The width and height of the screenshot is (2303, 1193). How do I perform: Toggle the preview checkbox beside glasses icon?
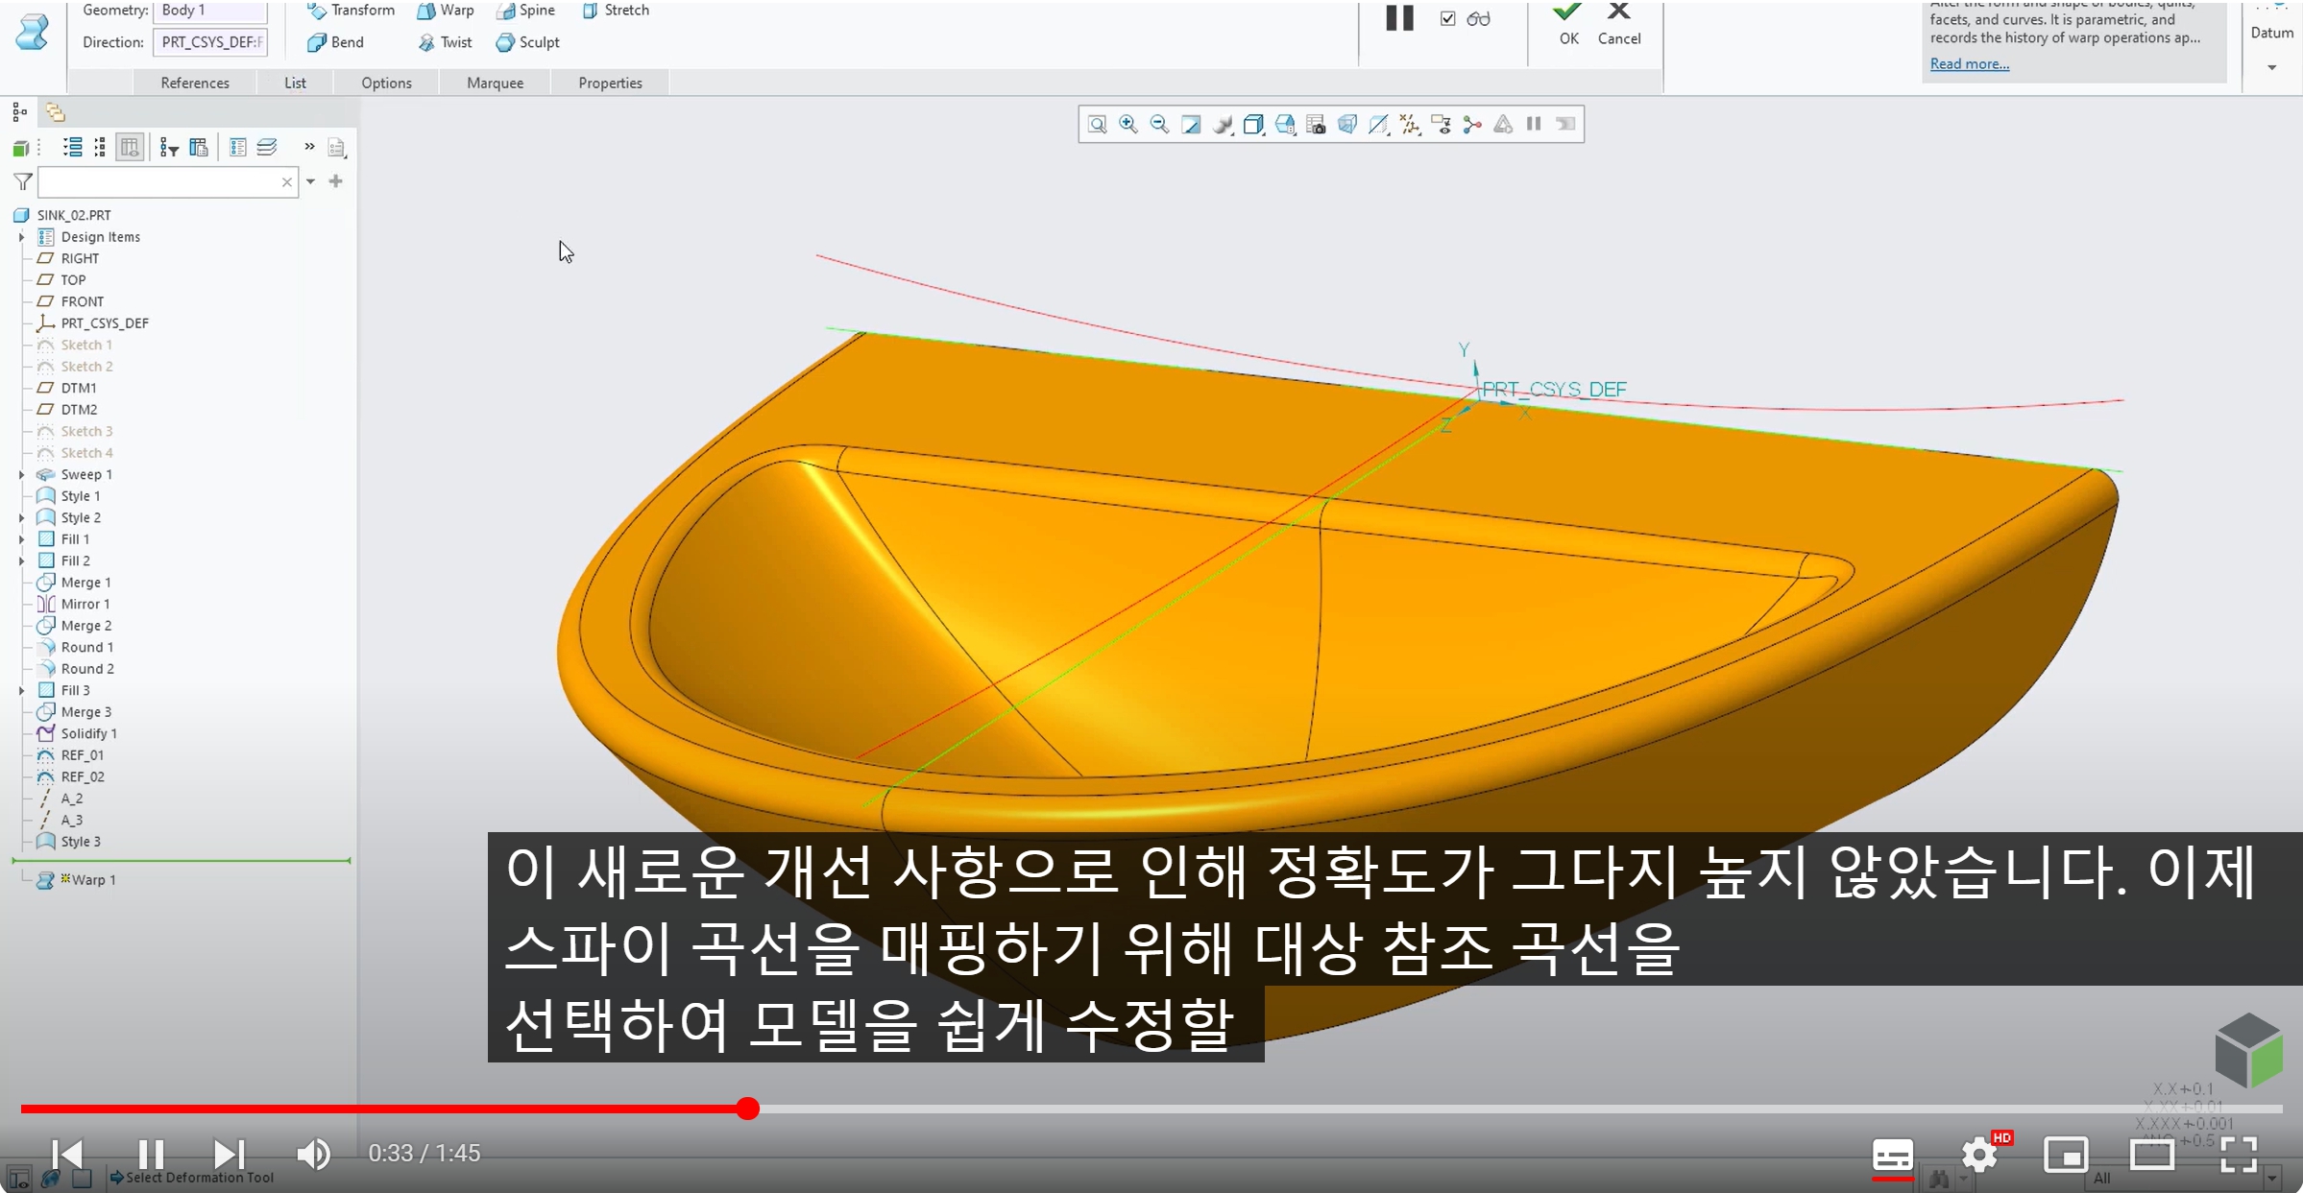tap(1447, 19)
